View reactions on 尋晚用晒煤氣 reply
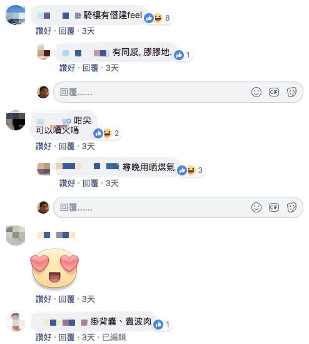Screen dimensions: 309x344 click(x=190, y=170)
